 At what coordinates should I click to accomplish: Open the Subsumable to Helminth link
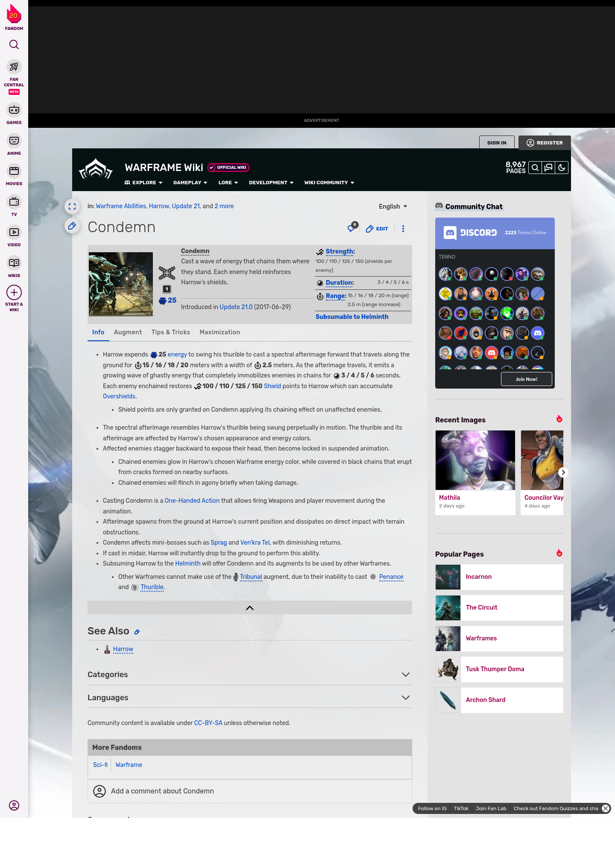click(x=352, y=317)
